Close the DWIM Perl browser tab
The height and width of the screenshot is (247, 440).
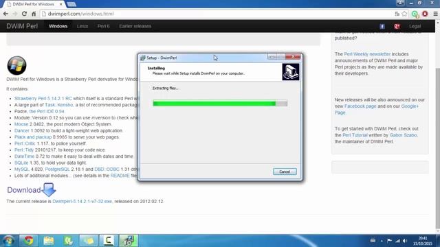click(x=61, y=4)
